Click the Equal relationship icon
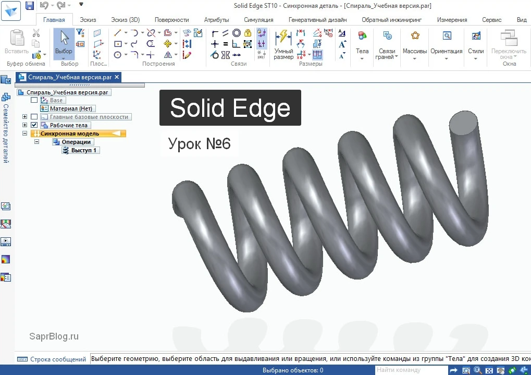The width and height of the screenshot is (531, 375). pyautogui.click(x=226, y=44)
